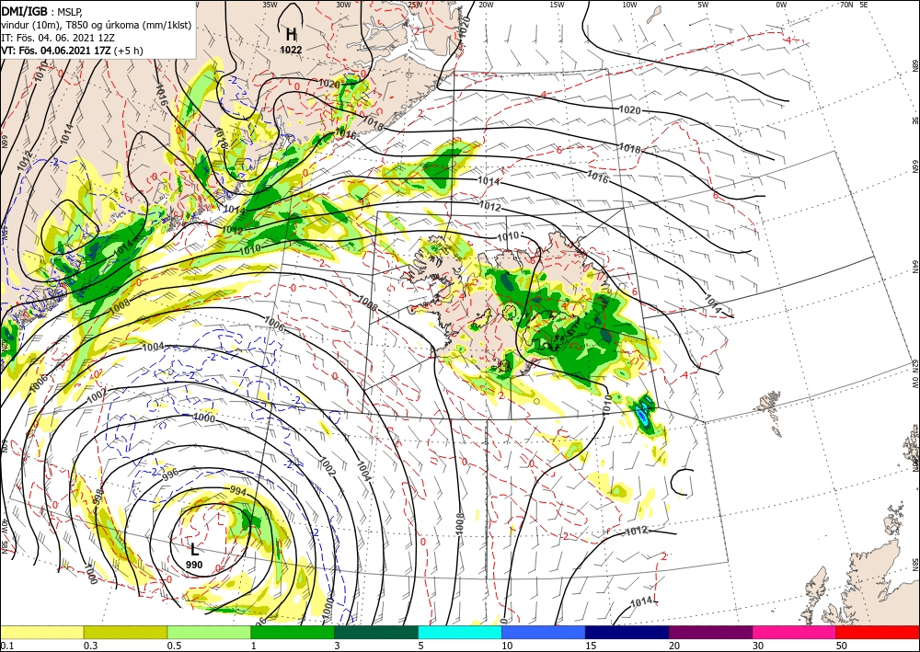The width and height of the screenshot is (920, 652).
Task: Click the '996' isobar label near the low
Action: click(170, 475)
